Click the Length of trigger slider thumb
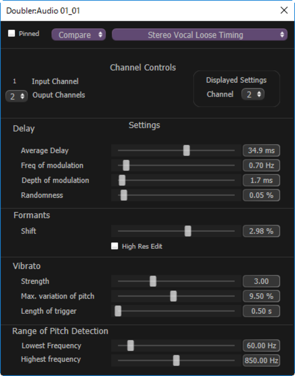Viewport: 295px width, 376px height. click(118, 311)
